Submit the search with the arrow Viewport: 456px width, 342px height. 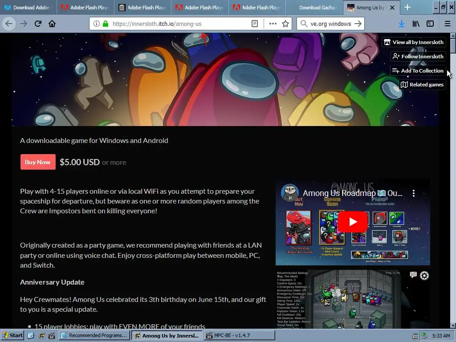point(358,24)
